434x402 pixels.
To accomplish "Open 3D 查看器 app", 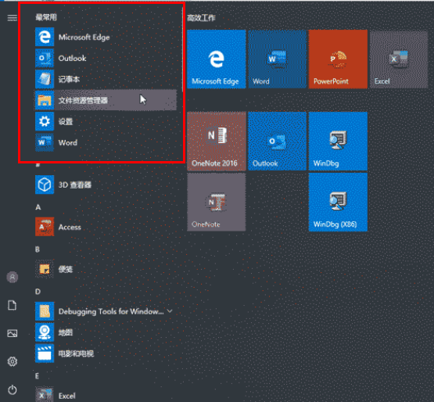I will [106, 185].
